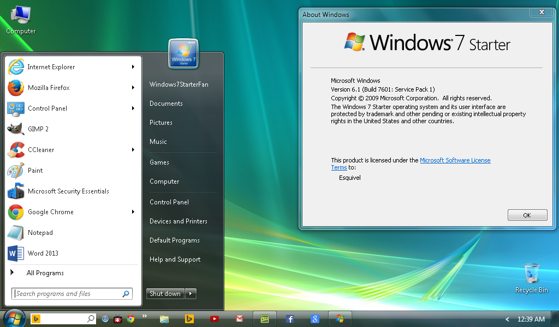
Task: Open the Facebook icon on the taskbar
Action: tap(289, 319)
